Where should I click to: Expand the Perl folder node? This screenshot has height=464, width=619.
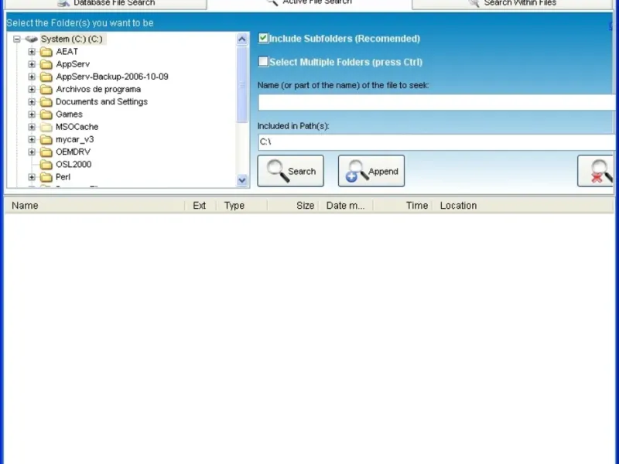pyautogui.click(x=32, y=177)
